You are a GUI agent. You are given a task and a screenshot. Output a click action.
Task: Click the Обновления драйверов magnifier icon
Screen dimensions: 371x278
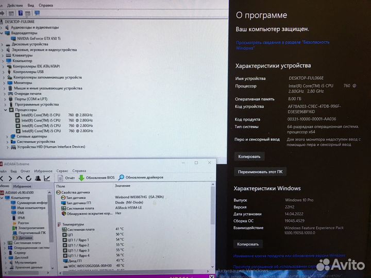pyautogui.click(x=122, y=178)
